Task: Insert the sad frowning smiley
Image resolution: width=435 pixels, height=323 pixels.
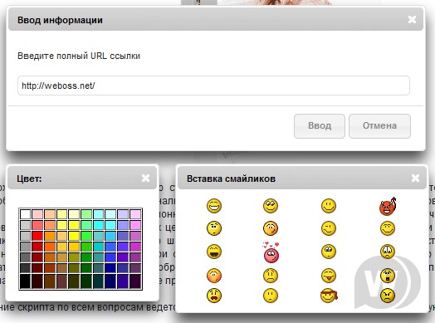Action: click(271, 276)
